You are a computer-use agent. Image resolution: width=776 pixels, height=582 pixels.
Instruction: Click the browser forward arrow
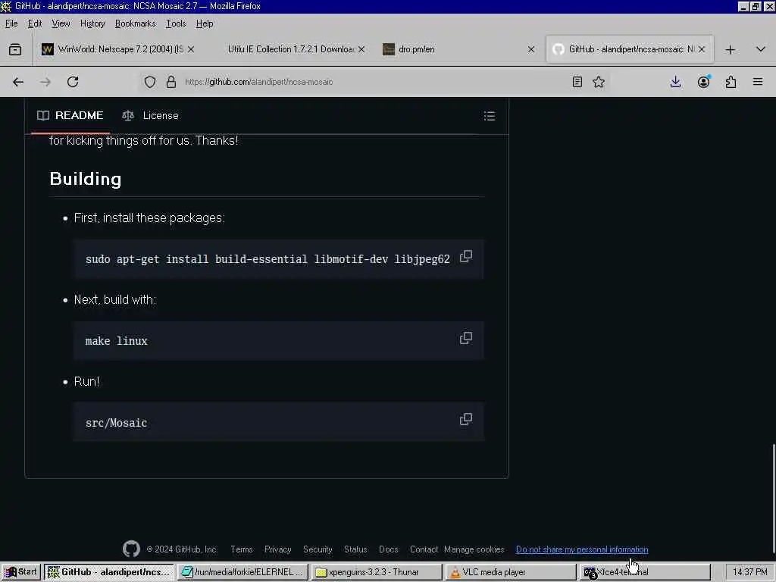pos(45,82)
